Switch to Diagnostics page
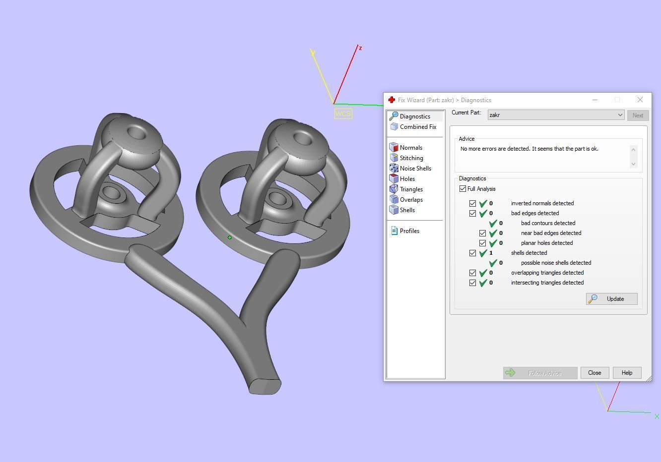661x462 pixels. (x=415, y=116)
